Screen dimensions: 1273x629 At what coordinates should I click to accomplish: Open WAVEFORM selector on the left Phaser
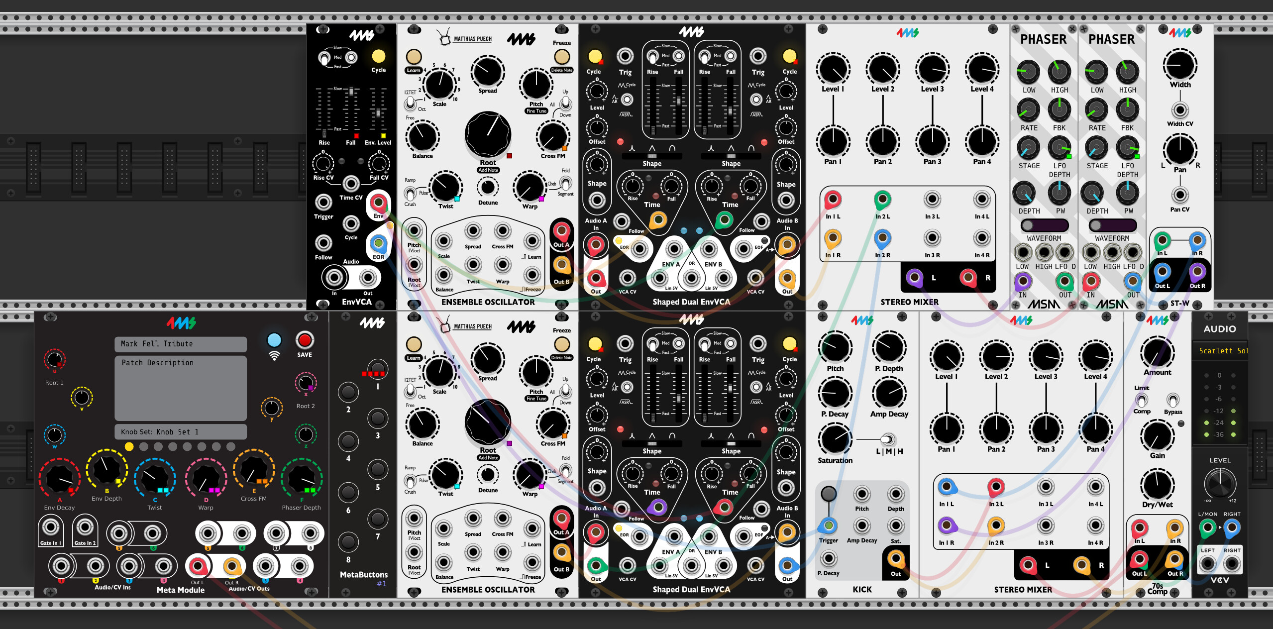pos(1044,225)
